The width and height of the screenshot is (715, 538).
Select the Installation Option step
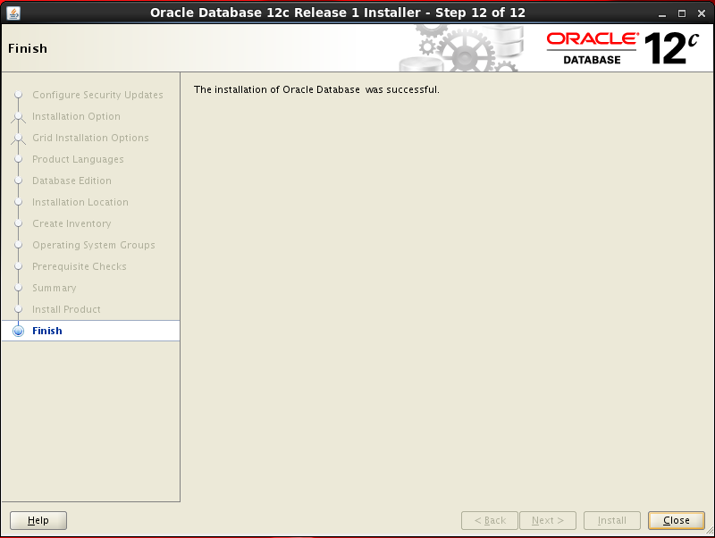(76, 116)
